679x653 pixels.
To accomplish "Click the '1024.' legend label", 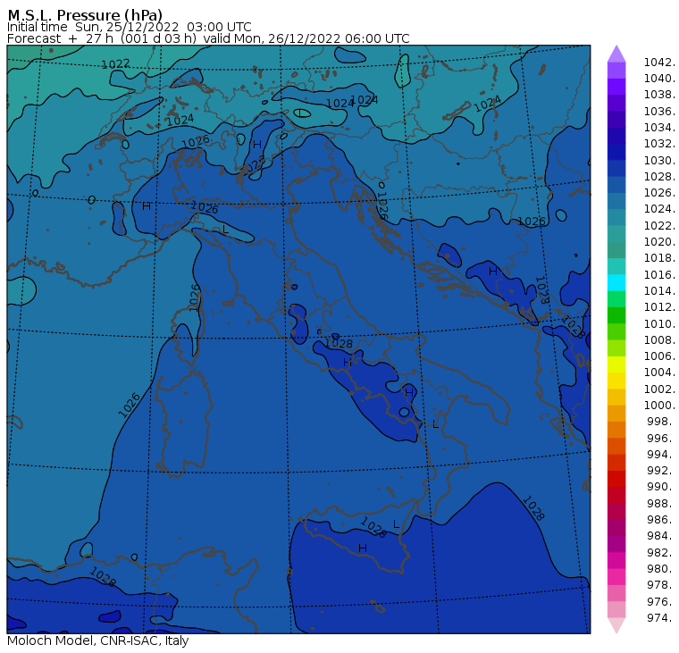I will click(659, 209).
